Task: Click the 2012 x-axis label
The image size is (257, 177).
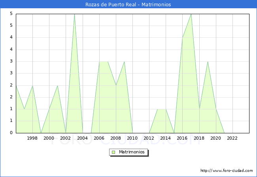Action: [x=149, y=138]
